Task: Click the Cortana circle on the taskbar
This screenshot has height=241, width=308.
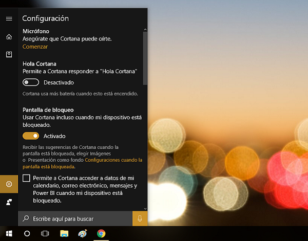Action: click(27, 233)
